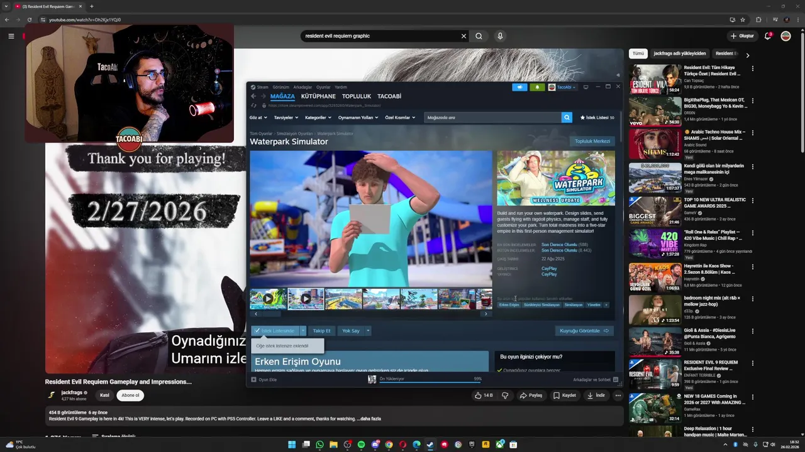Clear the YouTube search box
Screen dimensions: 805x452
point(464,36)
